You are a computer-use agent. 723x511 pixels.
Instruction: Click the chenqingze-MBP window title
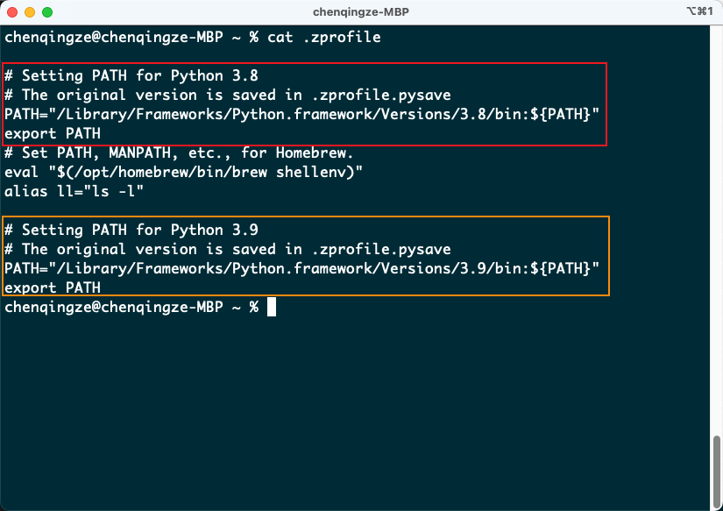point(361,13)
